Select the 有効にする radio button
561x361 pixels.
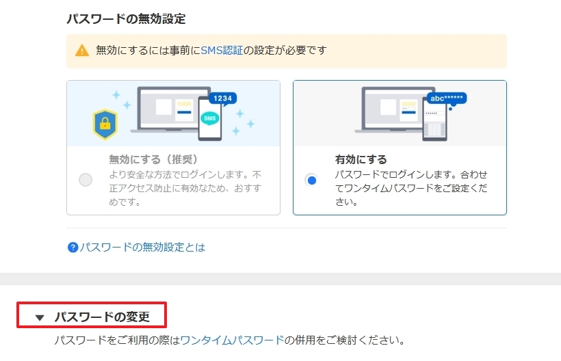point(312,180)
